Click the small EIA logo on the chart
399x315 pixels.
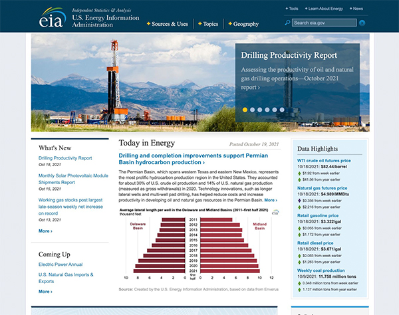click(275, 212)
